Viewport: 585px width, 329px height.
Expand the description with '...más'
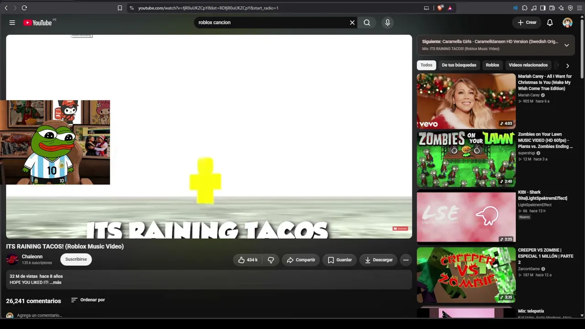(x=56, y=282)
